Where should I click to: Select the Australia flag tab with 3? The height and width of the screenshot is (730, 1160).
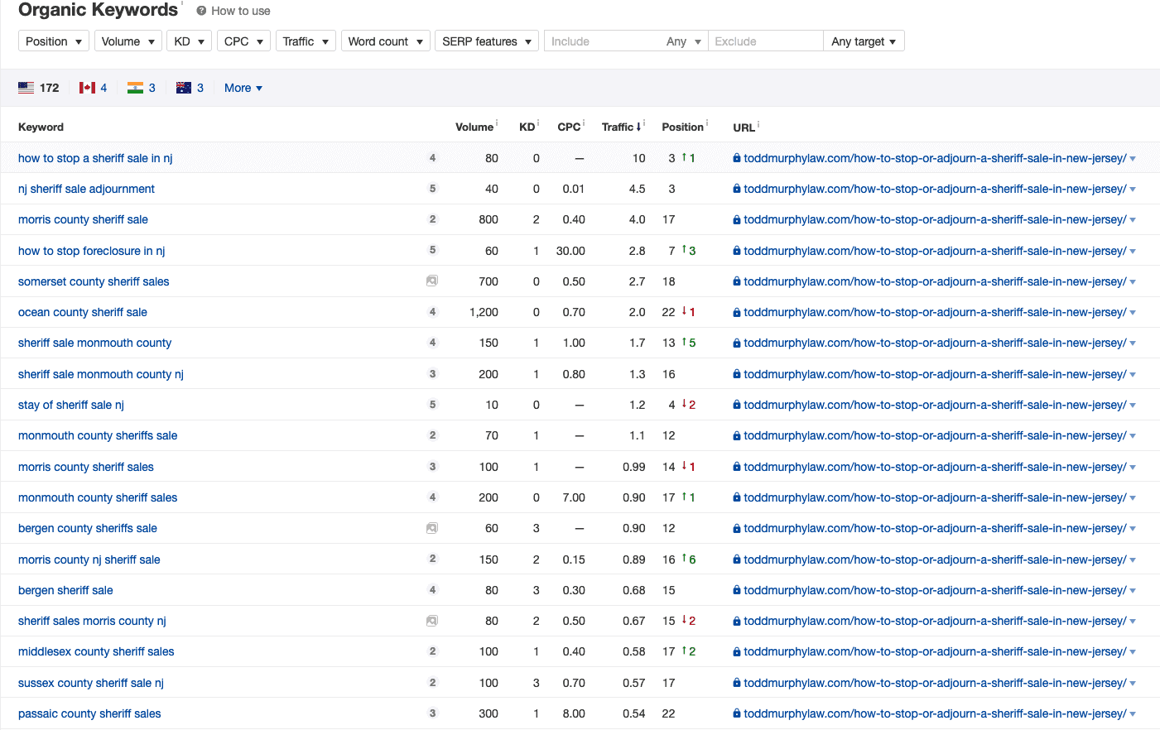pos(190,88)
